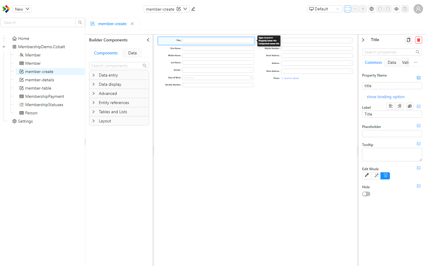Set label alignment to left
The image size is (426, 266).
pyautogui.click(x=391, y=106)
